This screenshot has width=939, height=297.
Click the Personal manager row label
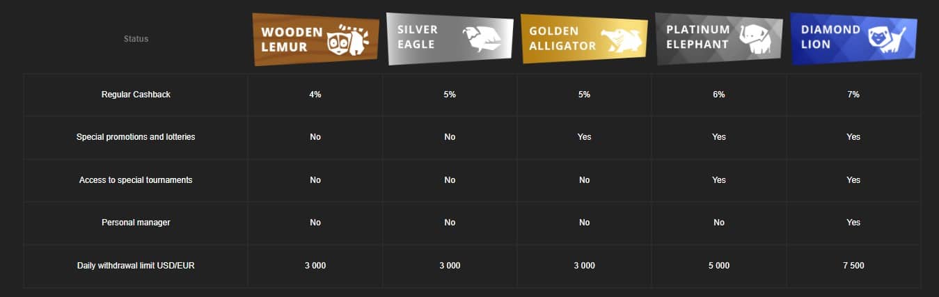point(136,223)
